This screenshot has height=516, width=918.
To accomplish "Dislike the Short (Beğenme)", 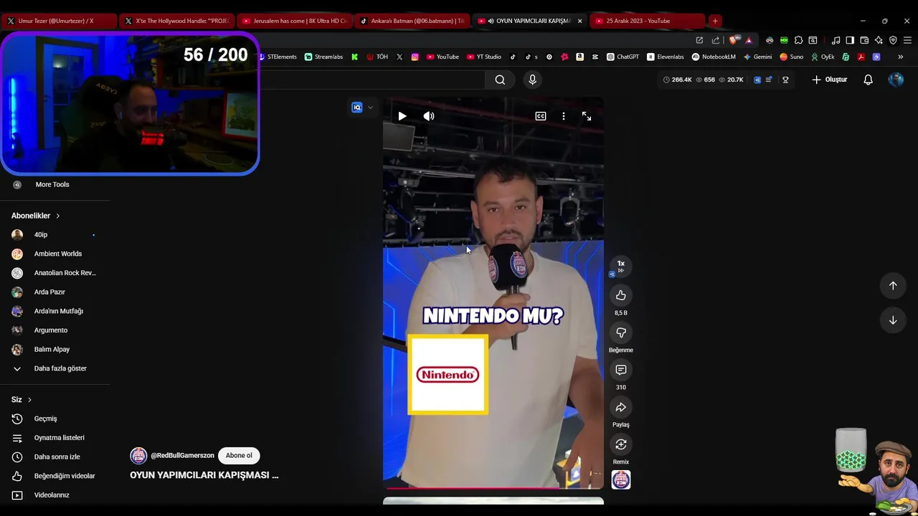I will 621,333.
